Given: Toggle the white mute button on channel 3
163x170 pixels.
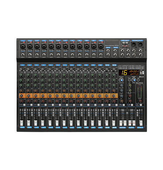Looking at the screenshot, I should click(39, 105).
